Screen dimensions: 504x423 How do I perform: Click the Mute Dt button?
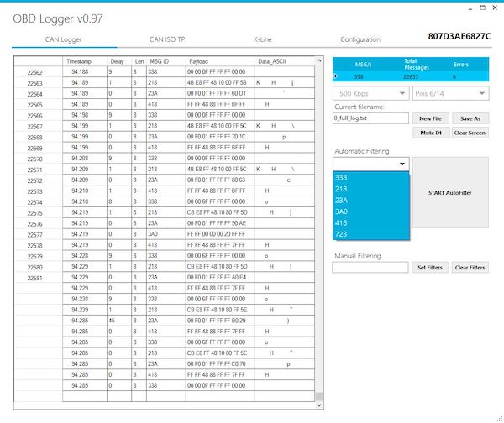pyautogui.click(x=431, y=133)
